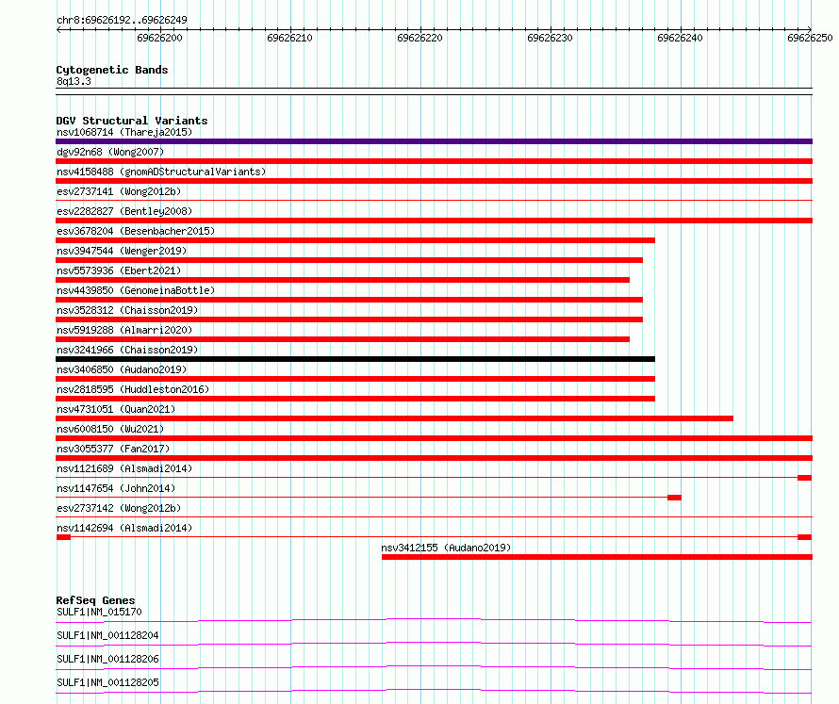Click the chr8:69626192..69626249 region label
Screen dimensions: 839x704
(x=122, y=21)
